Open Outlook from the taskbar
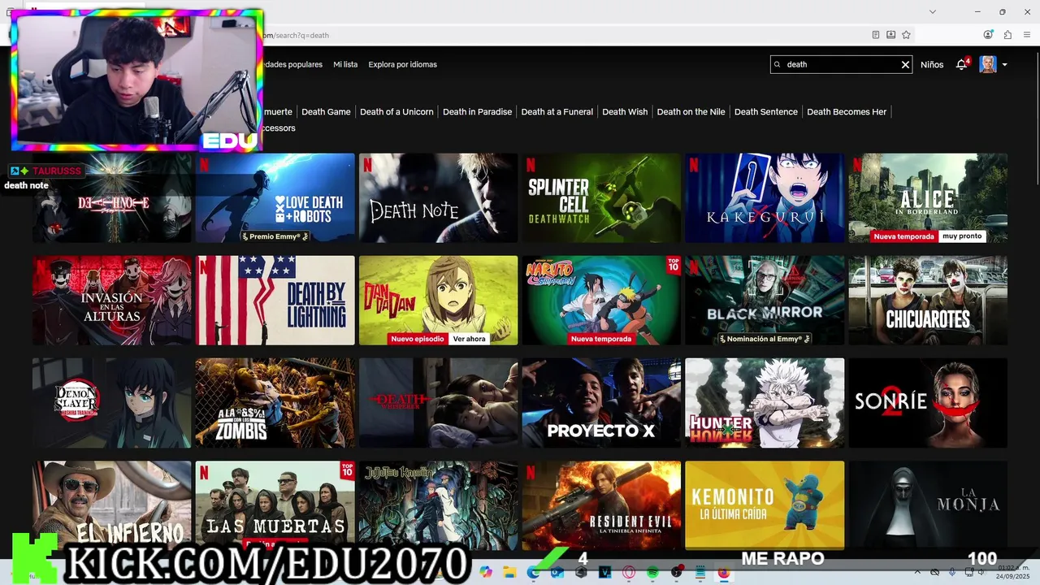The image size is (1040, 585). 557,572
